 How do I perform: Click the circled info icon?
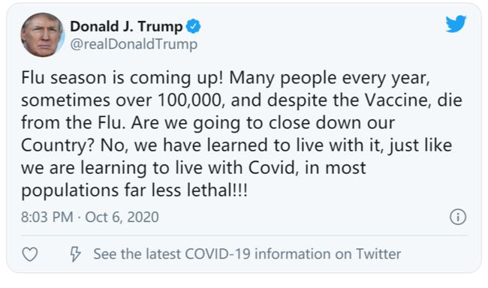458,217
